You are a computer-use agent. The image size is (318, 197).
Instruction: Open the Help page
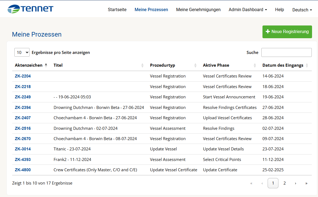click(x=280, y=9)
